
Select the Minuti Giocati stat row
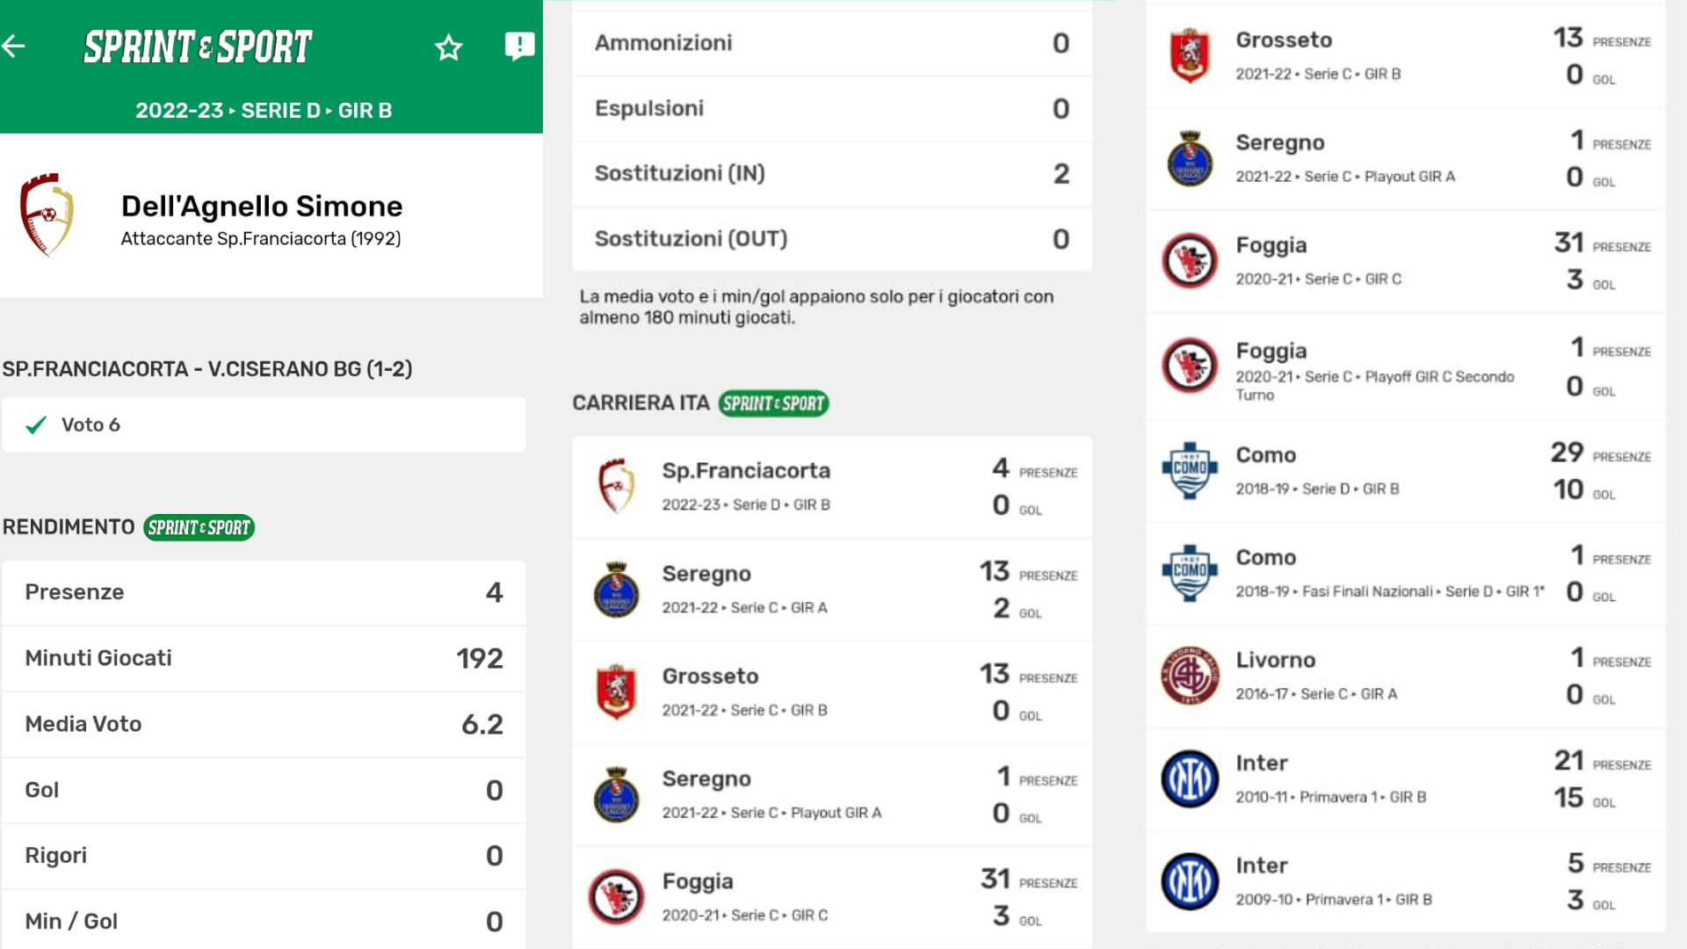[264, 658]
